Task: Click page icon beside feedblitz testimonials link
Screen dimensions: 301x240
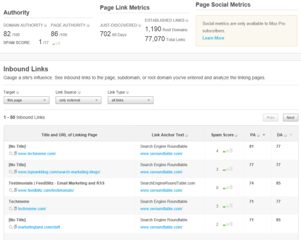Action: click(15, 190)
